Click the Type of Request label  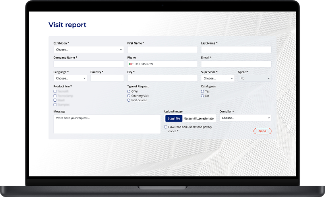[x=138, y=86]
